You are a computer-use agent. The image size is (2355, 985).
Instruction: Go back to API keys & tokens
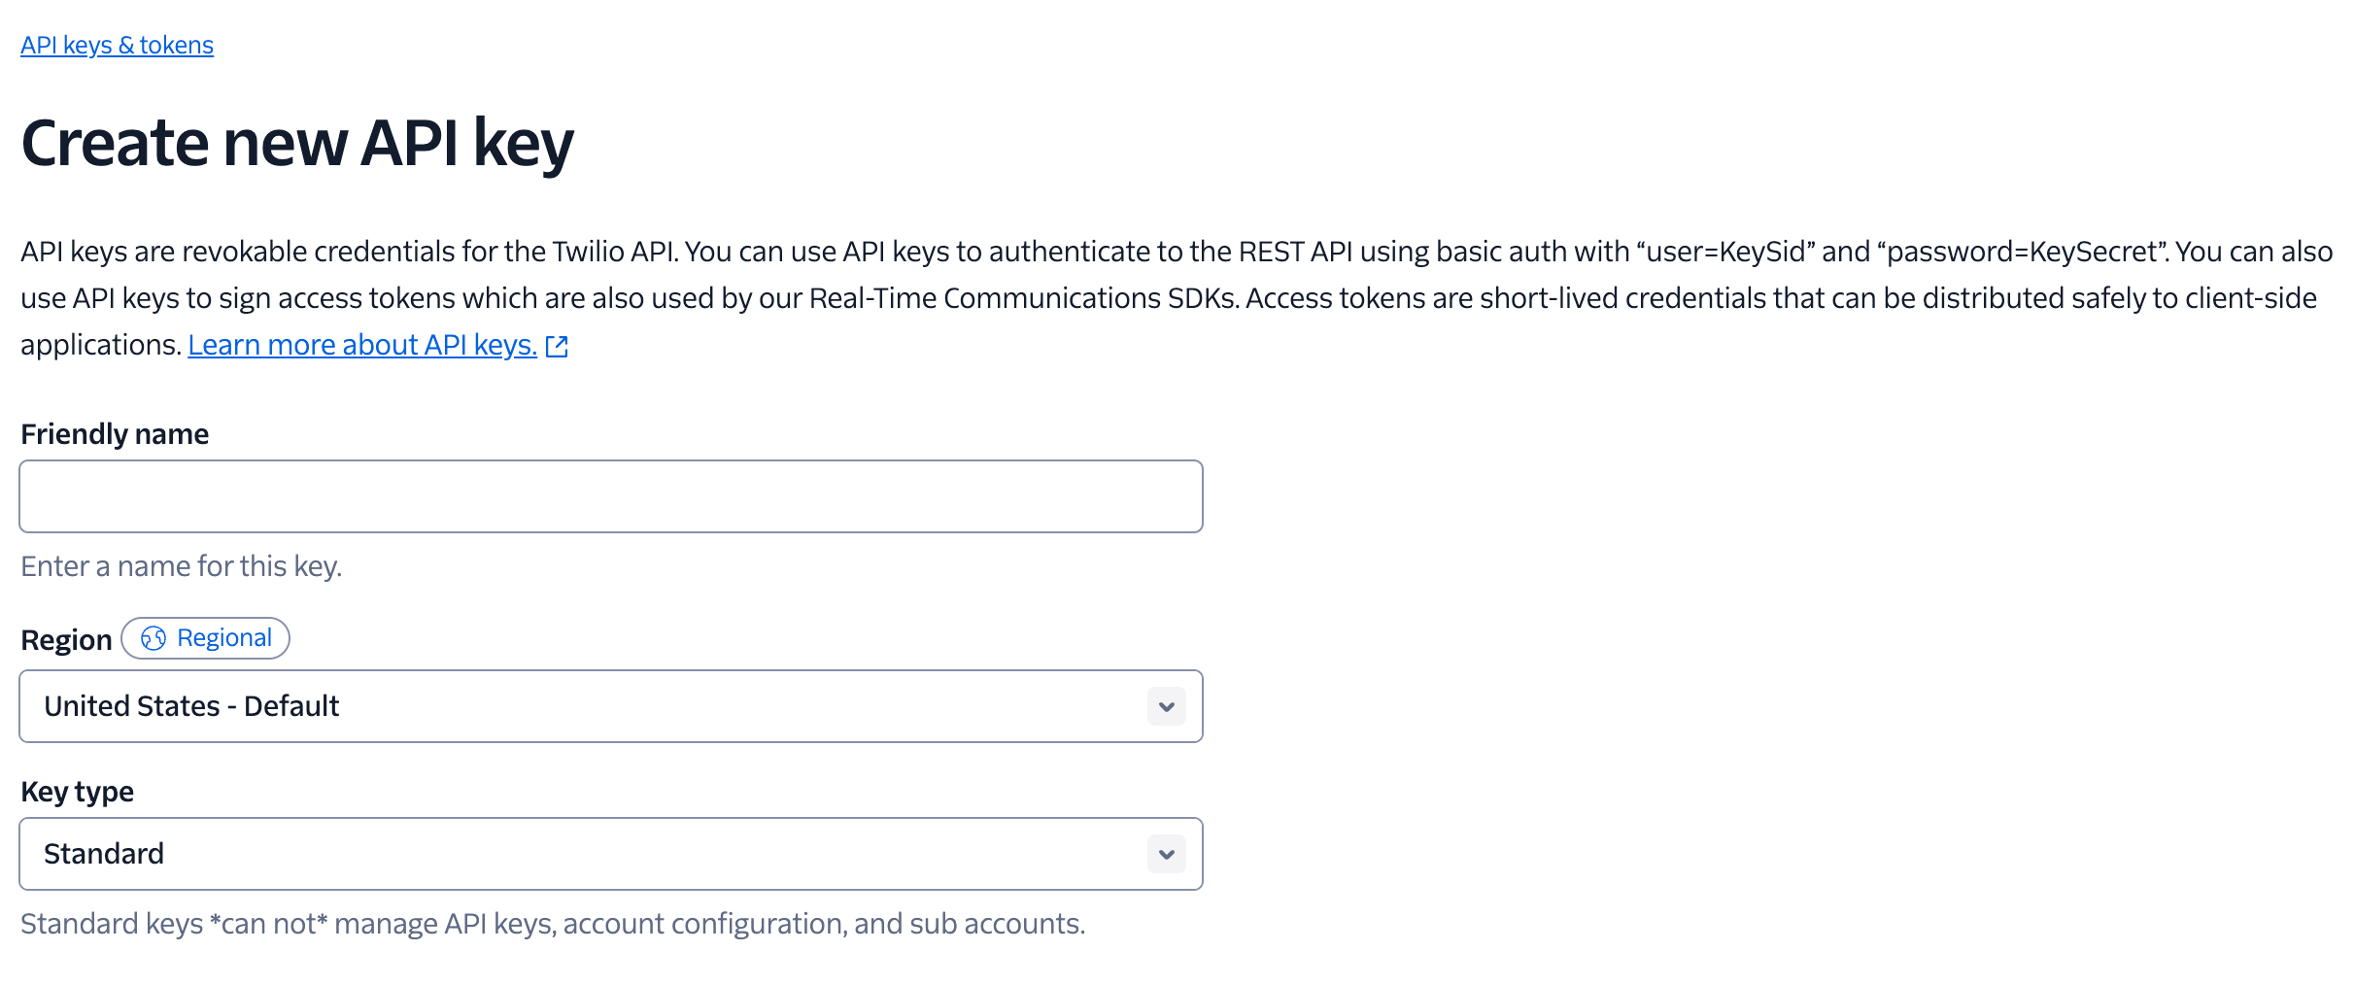click(x=117, y=46)
